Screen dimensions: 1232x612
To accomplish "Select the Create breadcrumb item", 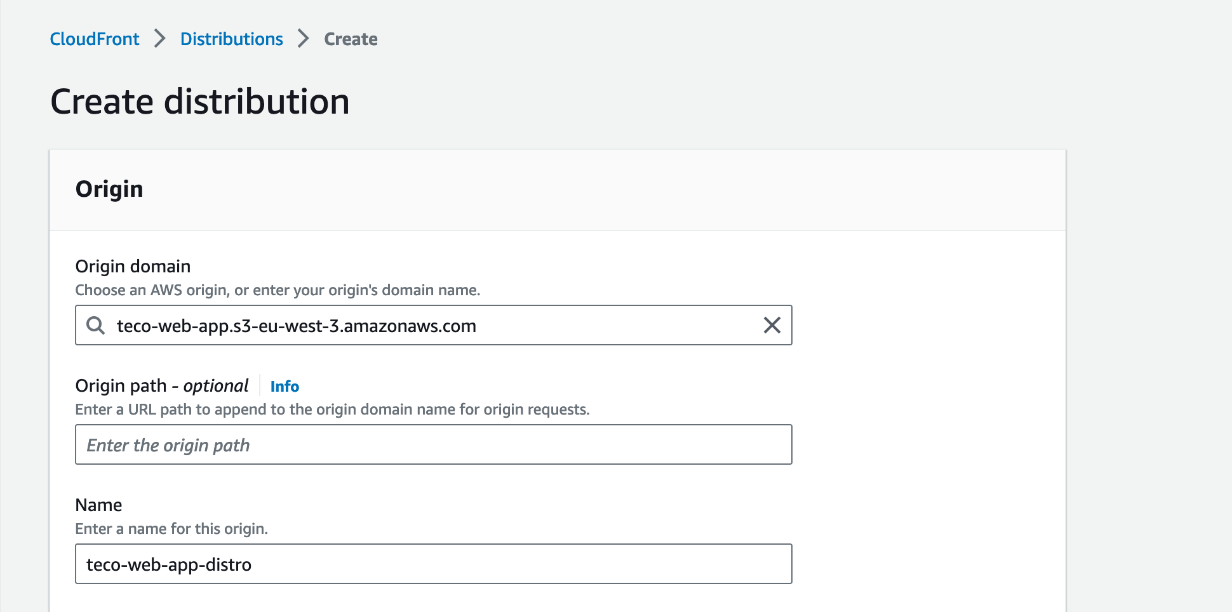I will tap(351, 39).
